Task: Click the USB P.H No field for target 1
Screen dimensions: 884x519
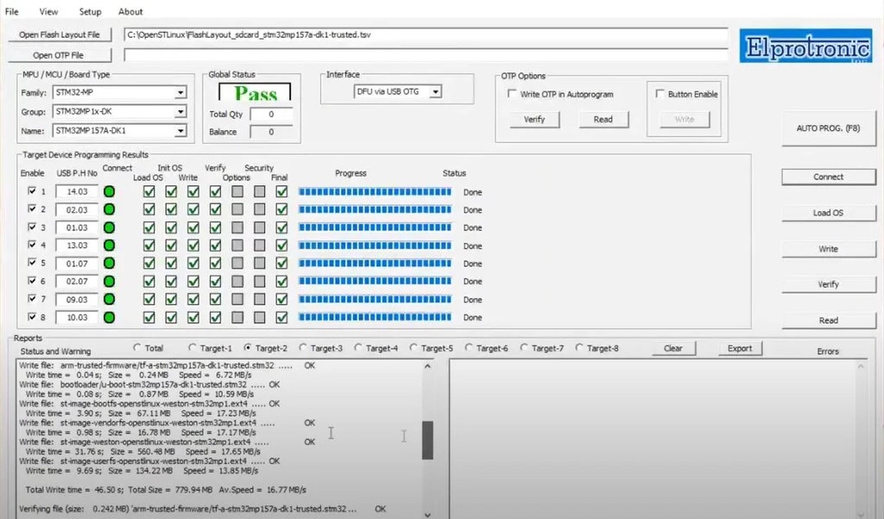Action: click(77, 191)
